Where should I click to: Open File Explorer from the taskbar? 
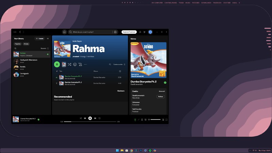pyautogui.click(x=122, y=150)
